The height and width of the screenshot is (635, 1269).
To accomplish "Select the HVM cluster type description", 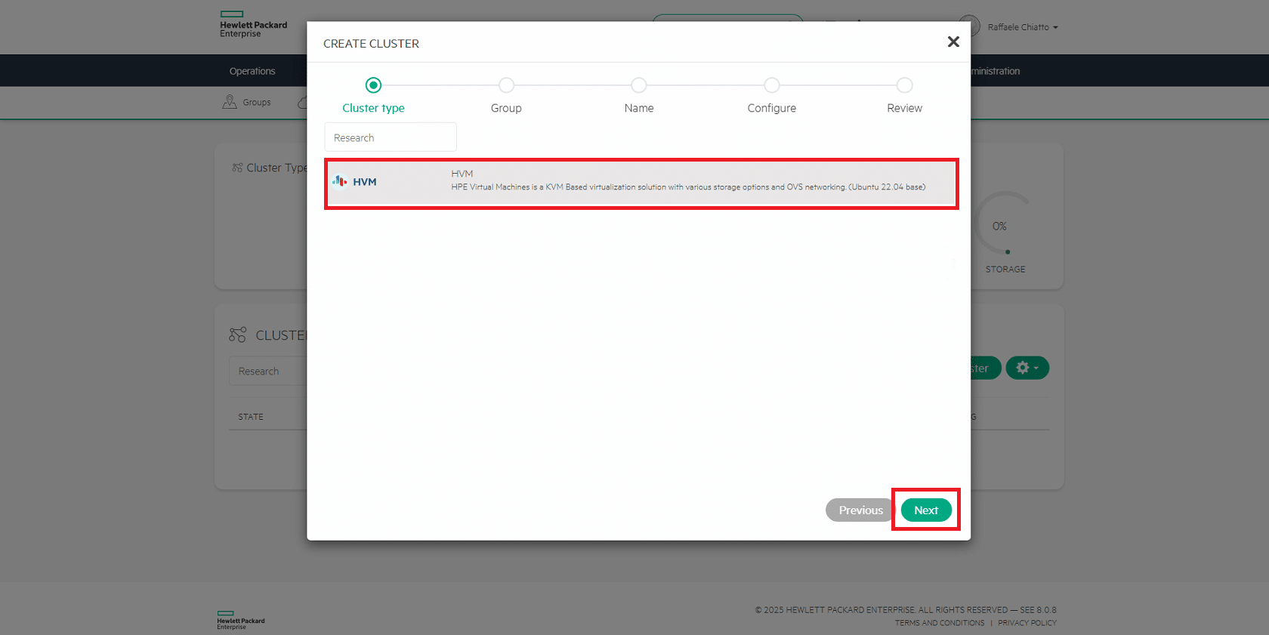I will point(688,187).
